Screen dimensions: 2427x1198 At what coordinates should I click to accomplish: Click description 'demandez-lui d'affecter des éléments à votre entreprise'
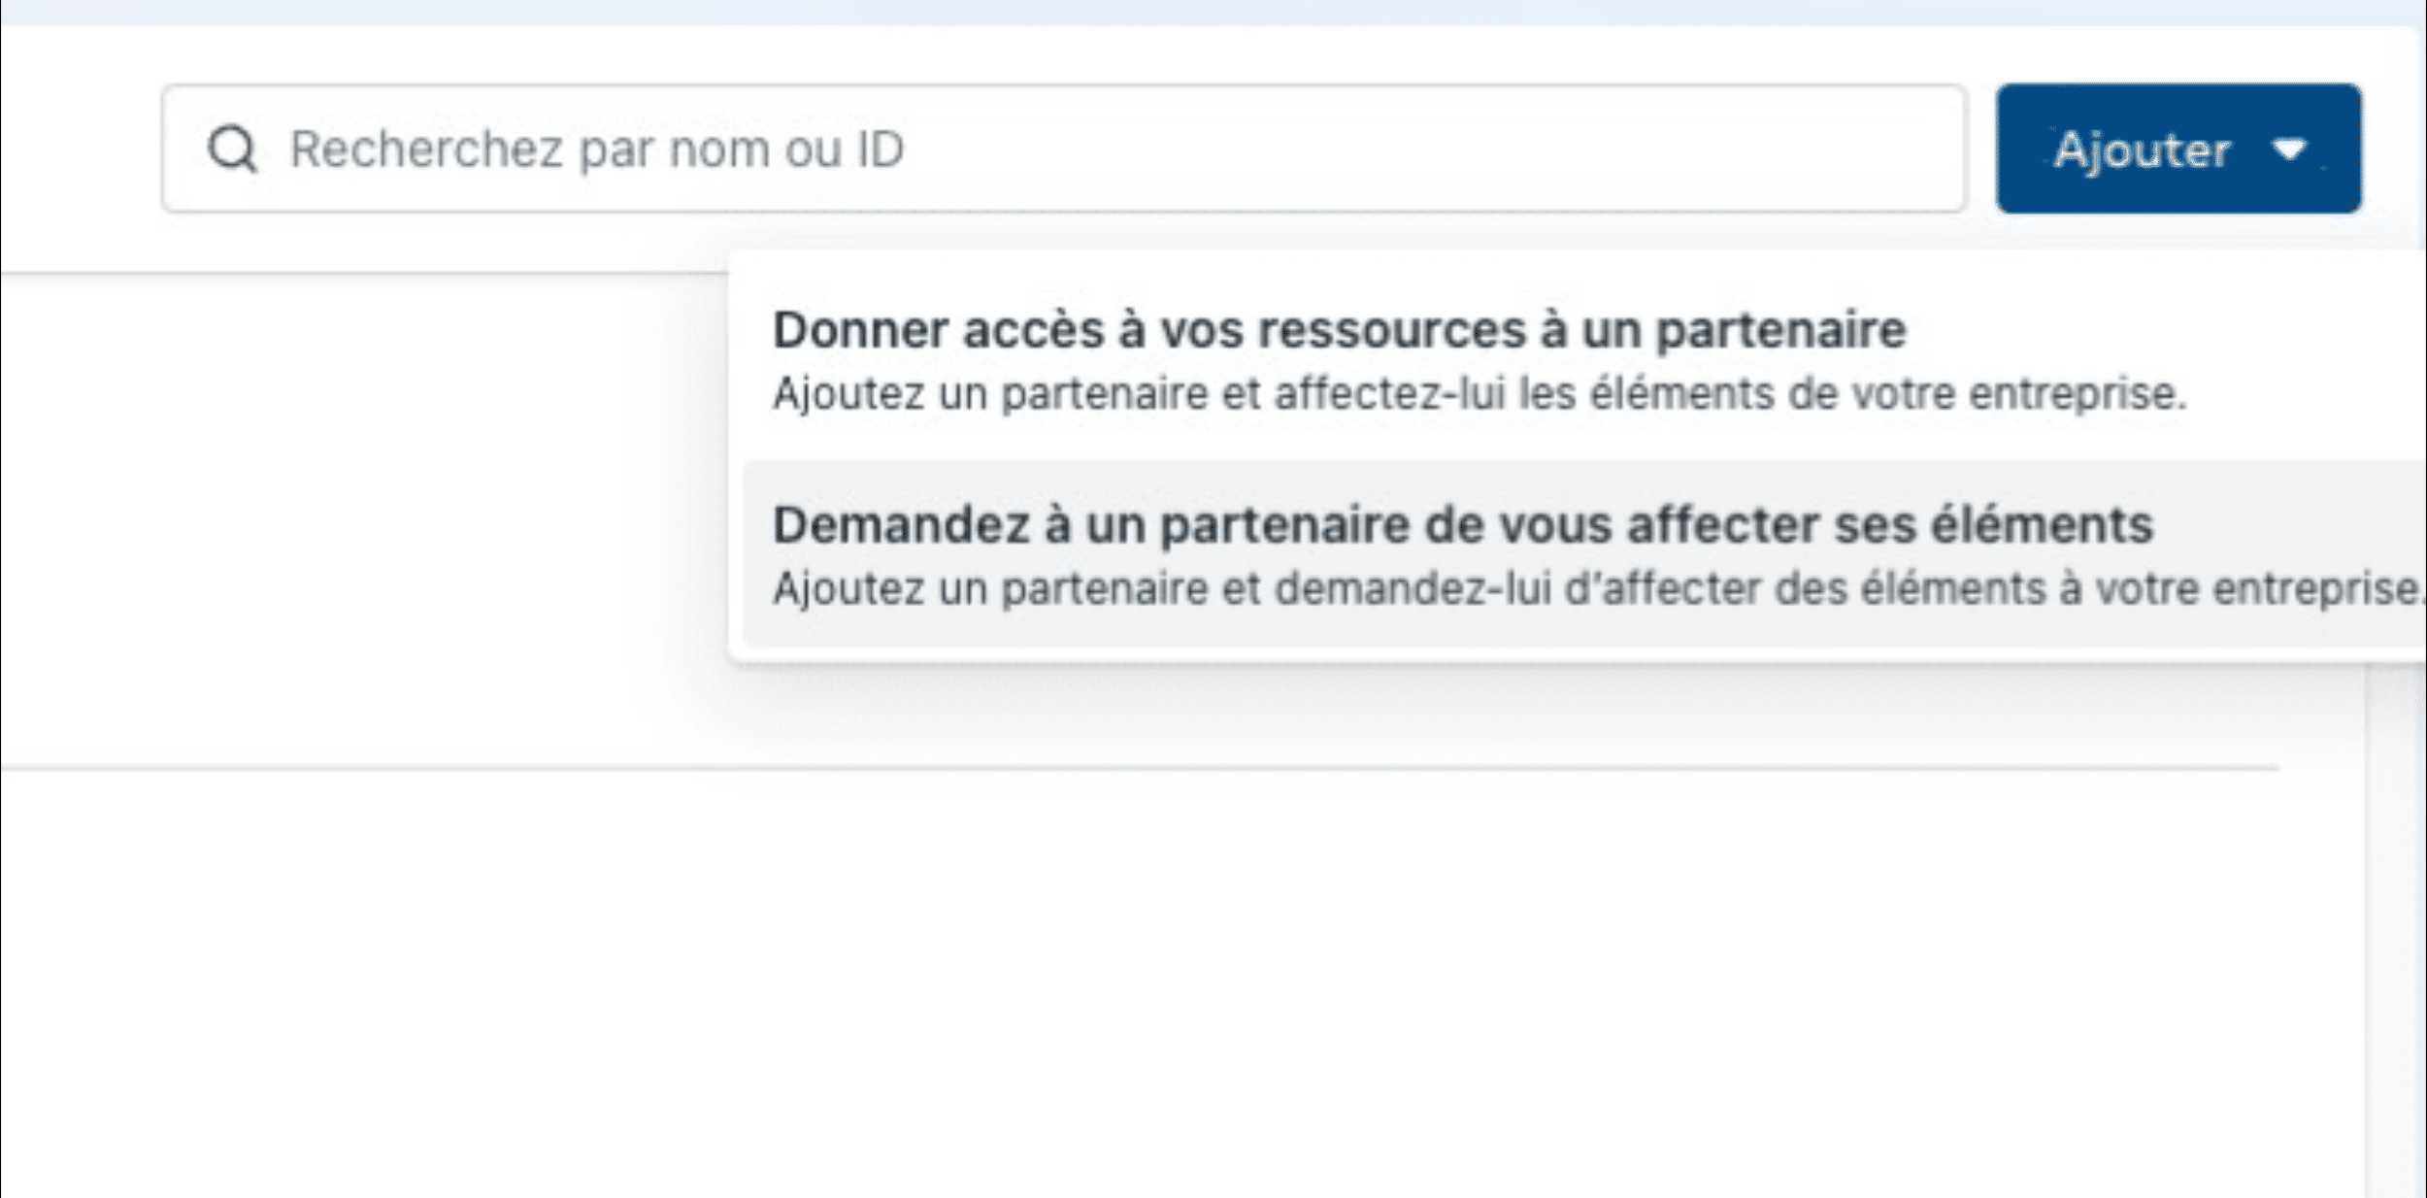click(1845, 589)
